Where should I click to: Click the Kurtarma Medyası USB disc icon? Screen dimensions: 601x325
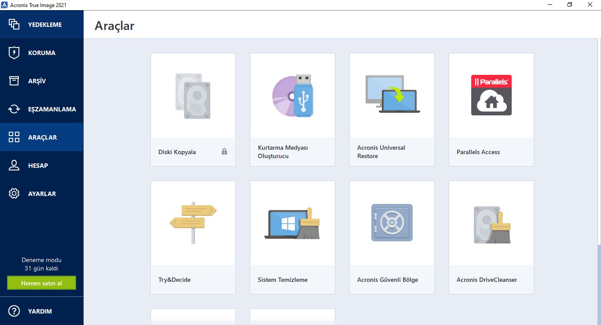pos(293,96)
